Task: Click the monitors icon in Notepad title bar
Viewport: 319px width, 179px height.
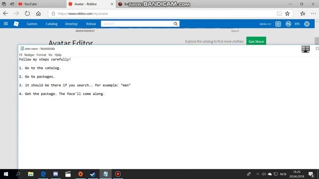Action: pos(306,49)
